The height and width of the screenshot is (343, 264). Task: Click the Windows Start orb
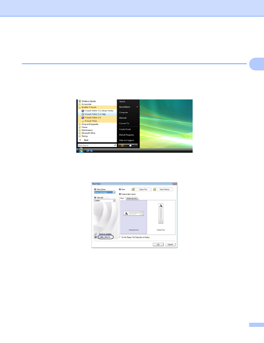tap(81, 150)
